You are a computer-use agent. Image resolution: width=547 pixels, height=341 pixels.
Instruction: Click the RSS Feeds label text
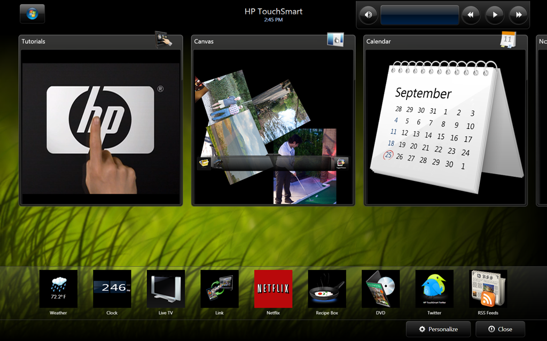488,313
